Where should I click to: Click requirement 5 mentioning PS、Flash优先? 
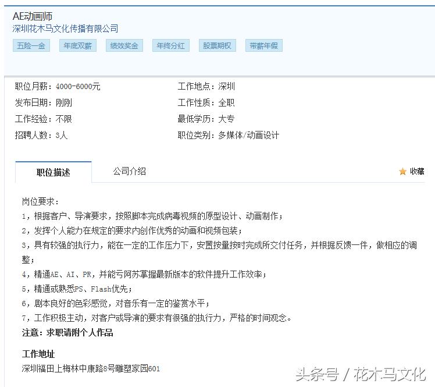(x=77, y=289)
